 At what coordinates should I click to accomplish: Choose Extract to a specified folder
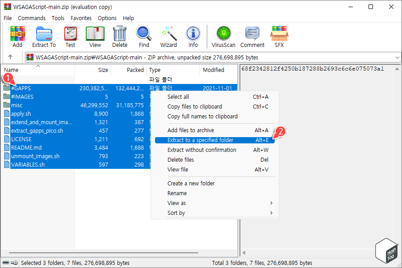pyautogui.click(x=192, y=140)
